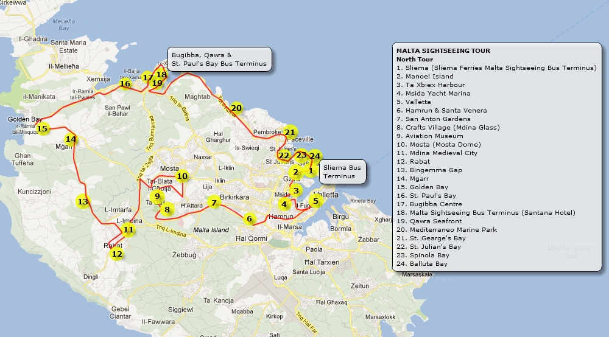Click the Żebbuġ town label

tap(184, 255)
